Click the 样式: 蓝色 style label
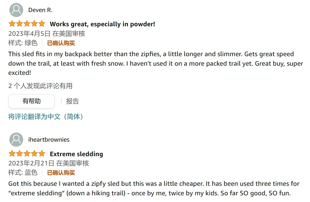 23,173
